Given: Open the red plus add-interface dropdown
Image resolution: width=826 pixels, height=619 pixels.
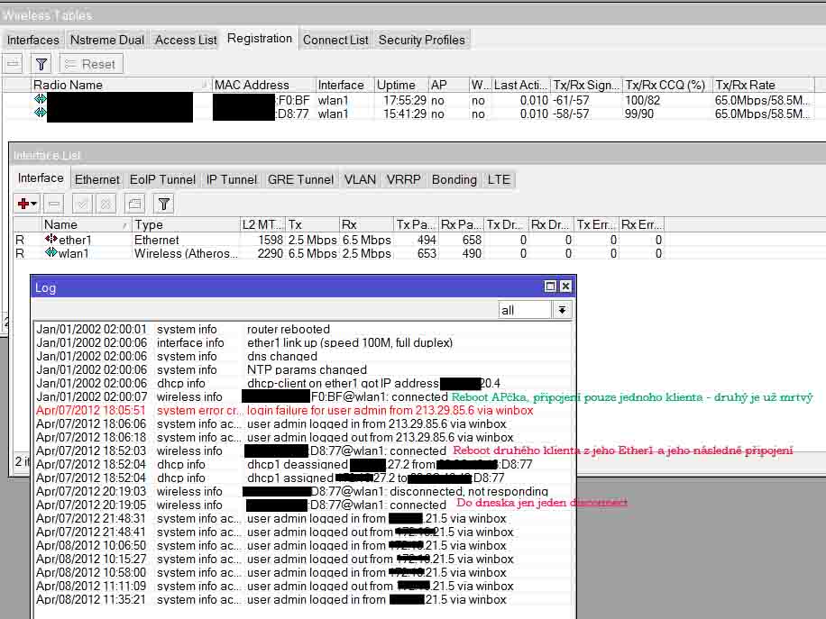Looking at the screenshot, I should click(x=27, y=204).
